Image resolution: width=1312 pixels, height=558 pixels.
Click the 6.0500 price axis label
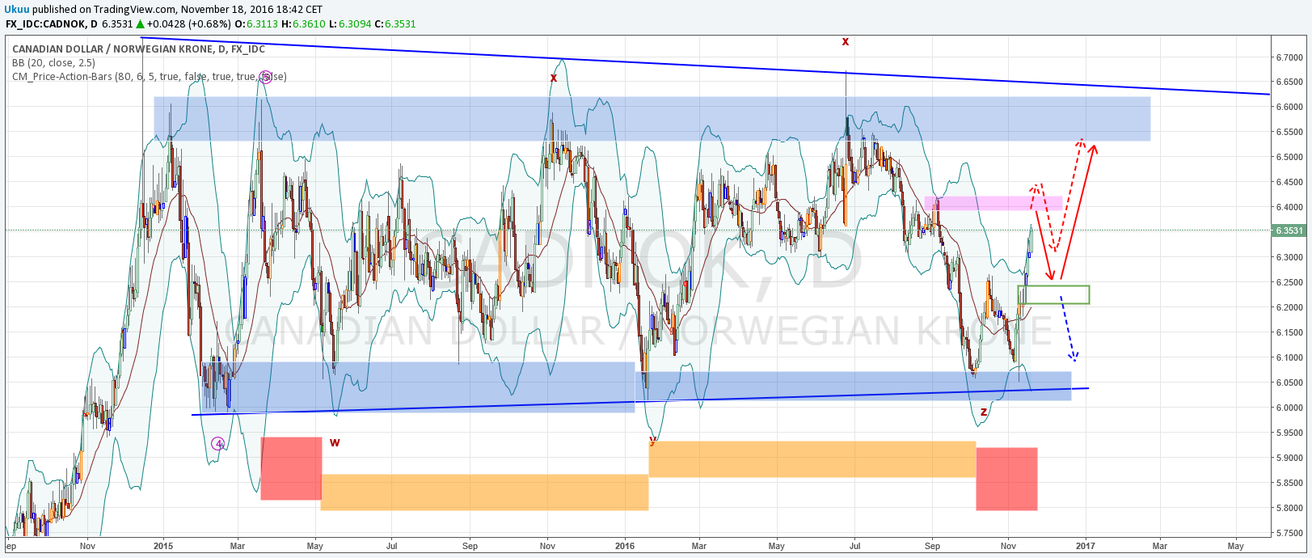tap(1289, 383)
